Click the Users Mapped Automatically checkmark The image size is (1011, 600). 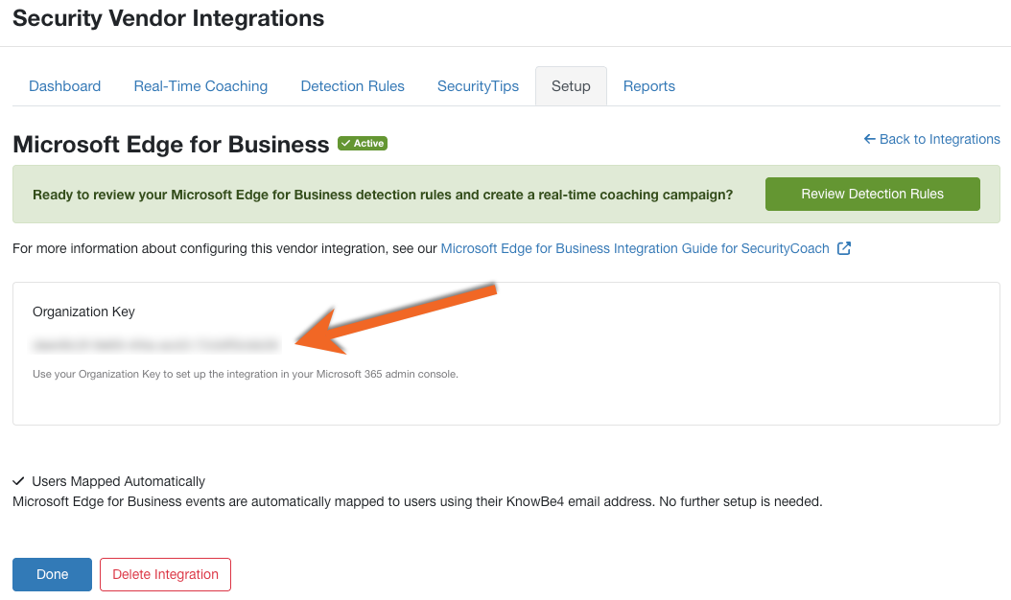click(18, 481)
